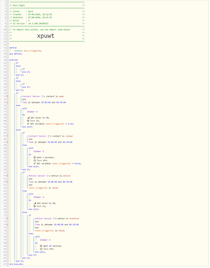210x268 pixels.
Task: Click Dimmer 4 device on line 65
Action: pyautogui.click(x=39, y=197)
